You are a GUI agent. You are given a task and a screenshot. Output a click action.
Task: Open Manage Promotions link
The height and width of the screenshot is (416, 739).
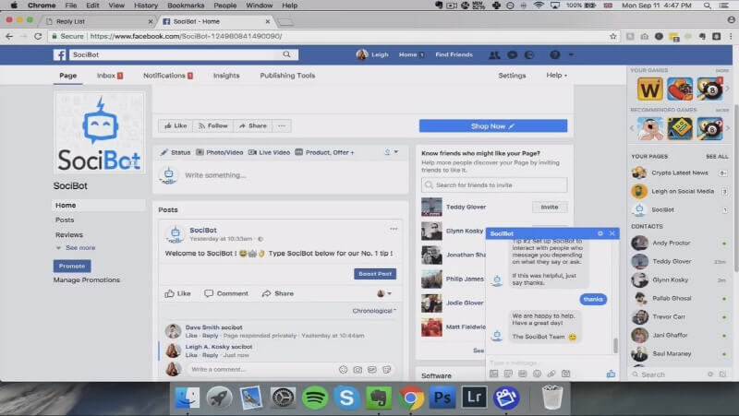coord(87,280)
